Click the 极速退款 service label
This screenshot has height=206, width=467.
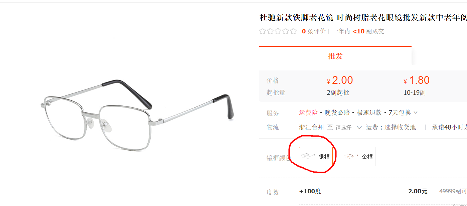[x=369, y=113]
